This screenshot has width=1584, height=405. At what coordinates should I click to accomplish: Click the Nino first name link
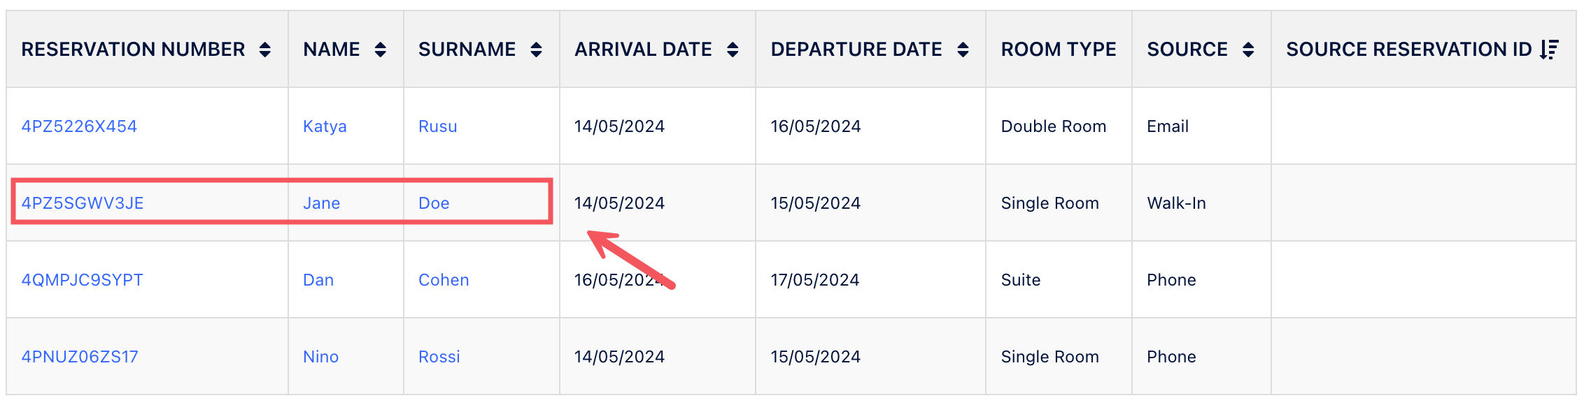[320, 357]
